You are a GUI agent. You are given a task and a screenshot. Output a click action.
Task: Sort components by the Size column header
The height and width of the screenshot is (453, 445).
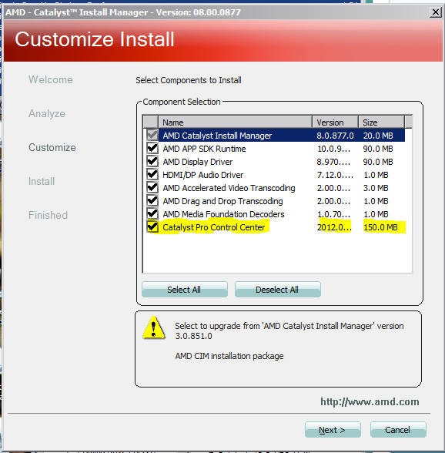tap(381, 122)
